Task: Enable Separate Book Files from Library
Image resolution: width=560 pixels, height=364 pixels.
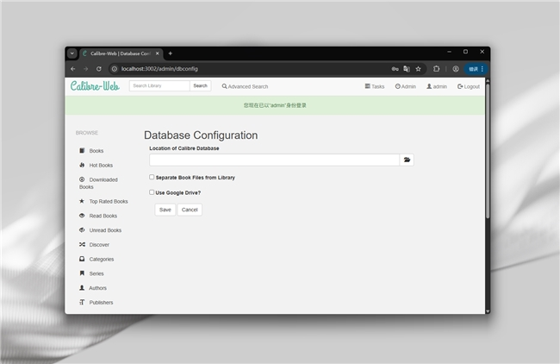Action: pos(152,177)
